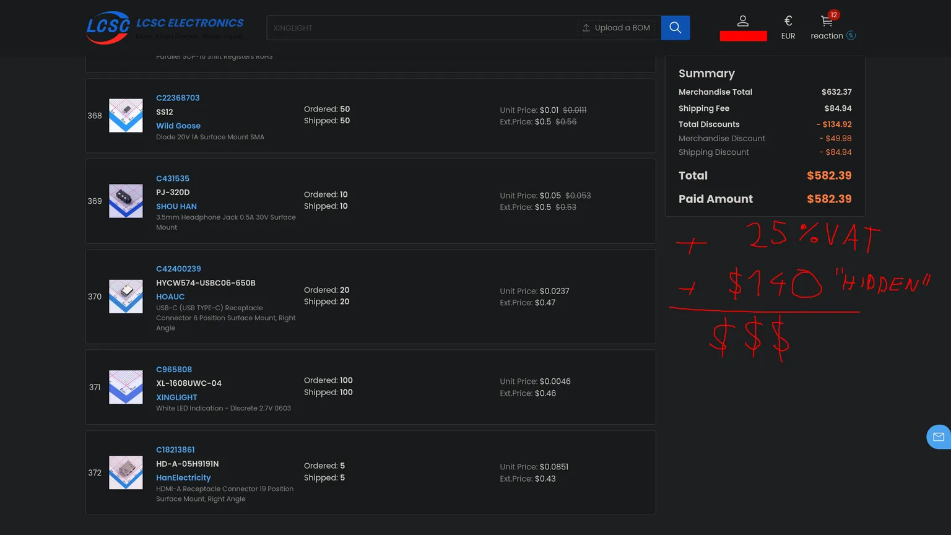Open the HOAUC manufacturer link
The image size is (951, 535).
170,297
